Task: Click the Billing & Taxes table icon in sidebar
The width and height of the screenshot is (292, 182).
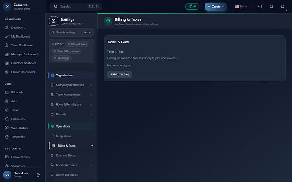Action: coord(53,146)
